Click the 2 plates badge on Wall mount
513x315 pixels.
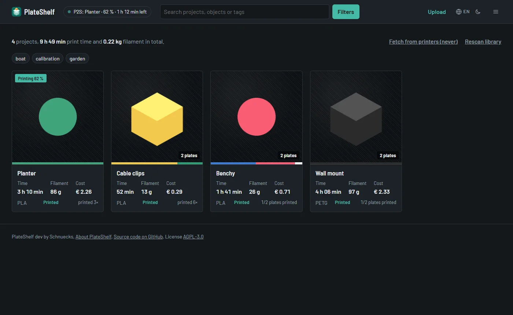(388, 155)
